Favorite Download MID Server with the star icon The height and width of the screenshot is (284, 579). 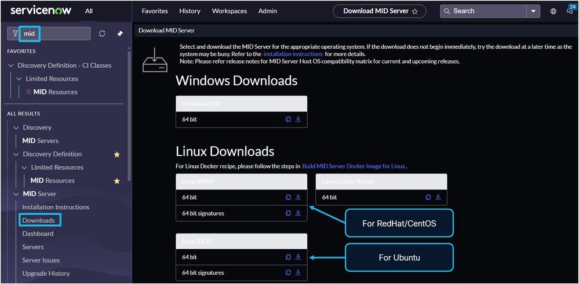point(414,12)
